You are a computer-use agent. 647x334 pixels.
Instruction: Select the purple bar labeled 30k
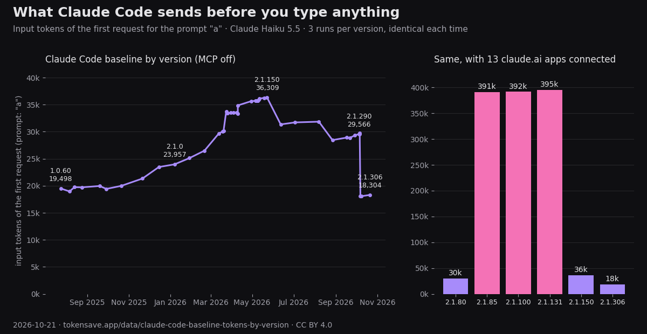456,286
